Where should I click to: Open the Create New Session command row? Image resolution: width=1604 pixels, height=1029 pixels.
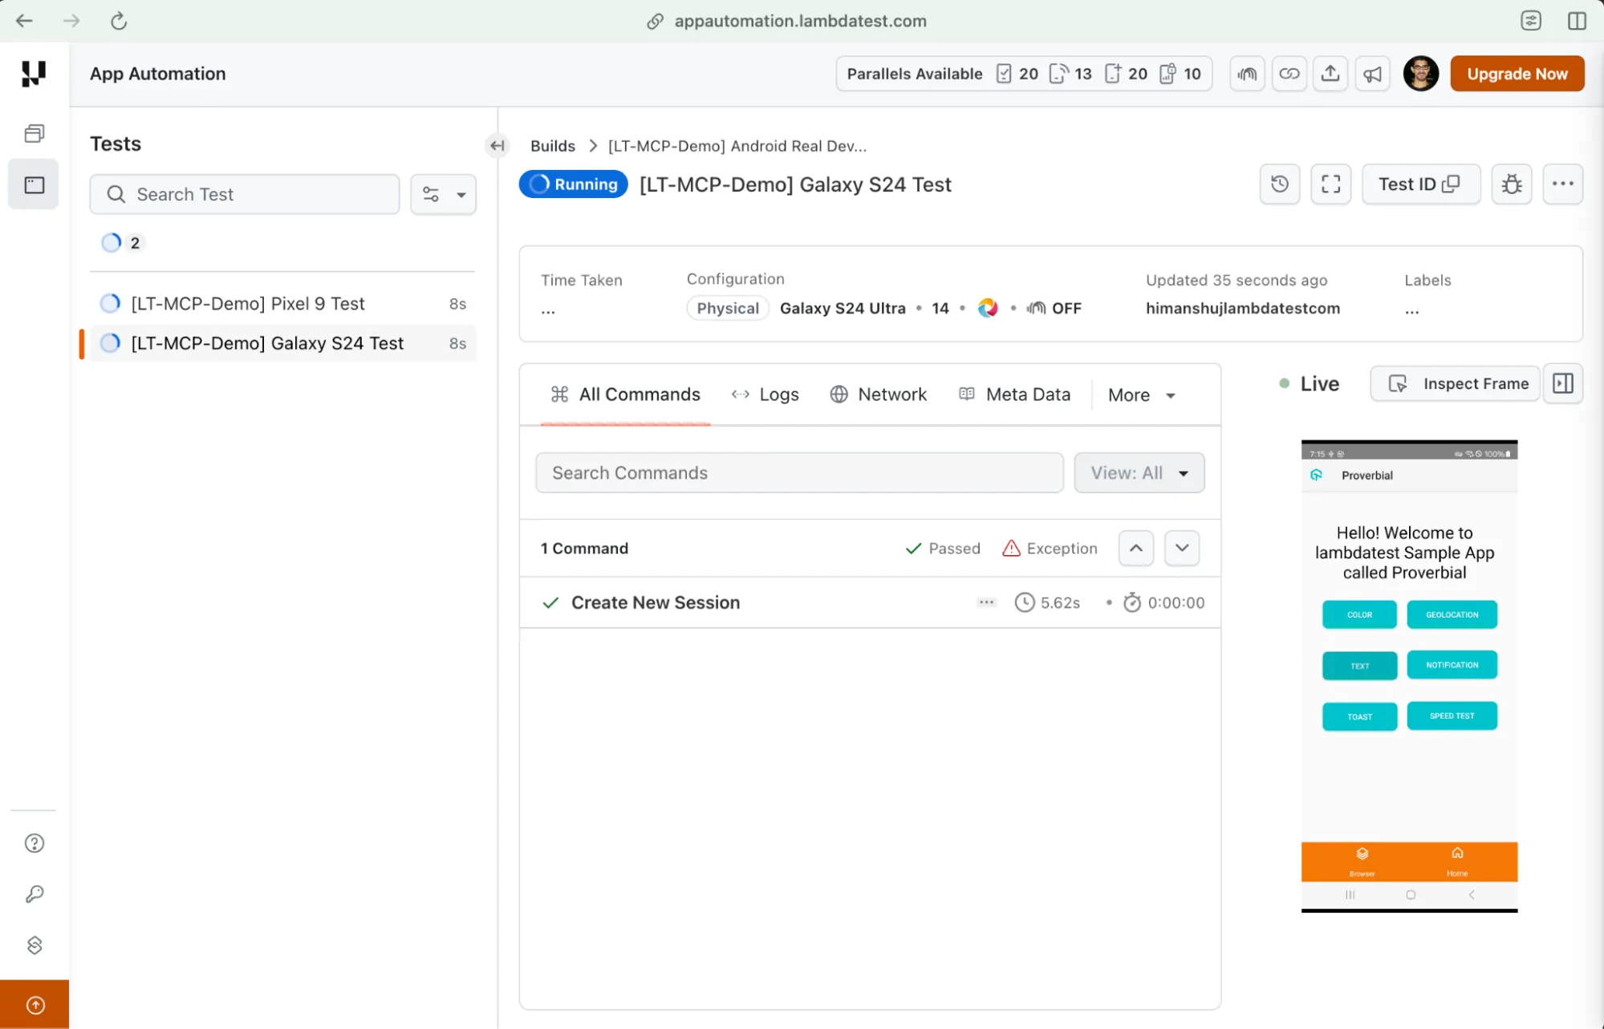click(871, 603)
